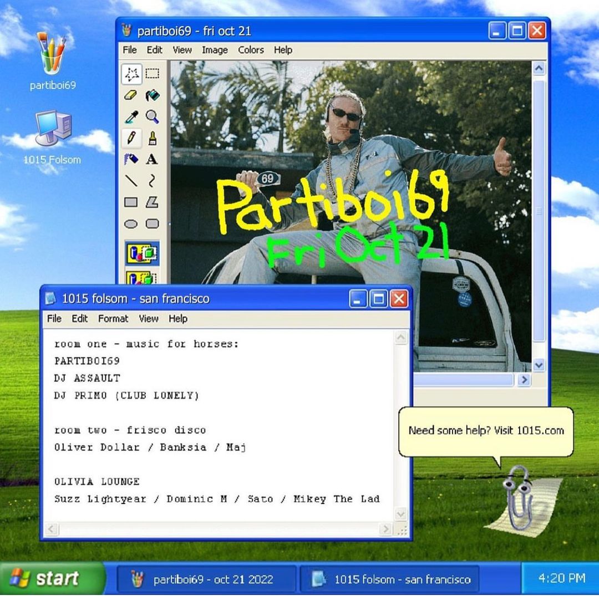Click the Clippy paperclip assistant
The image size is (599, 596).
tap(517, 497)
